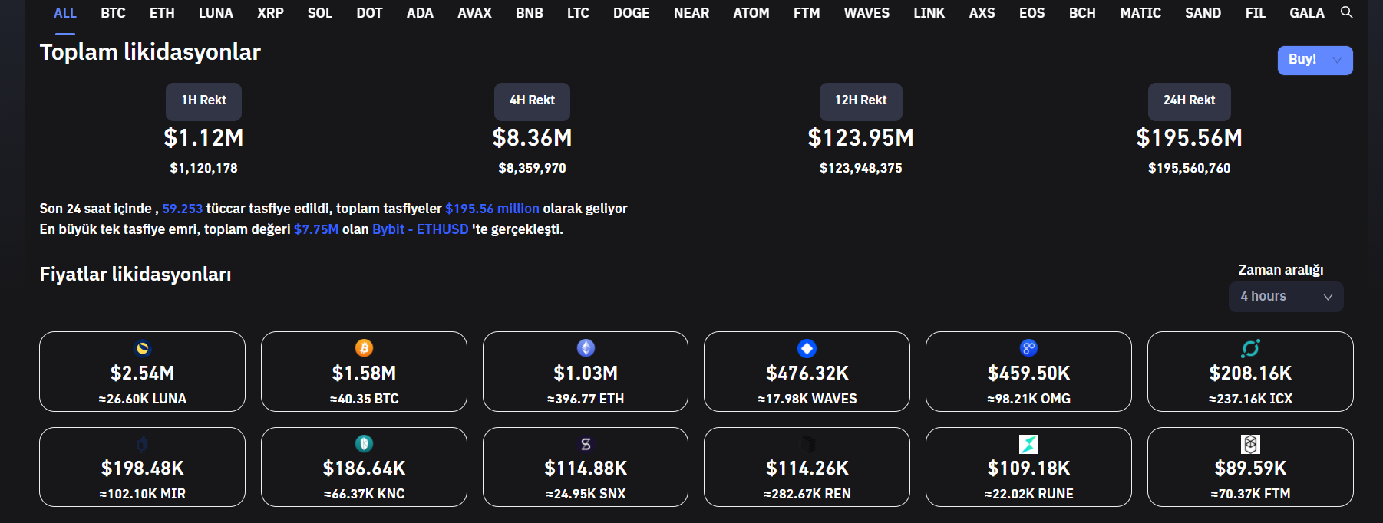Select the 1H Rekt option
Image resolution: width=1383 pixels, height=523 pixels.
pyautogui.click(x=203, y=100)
